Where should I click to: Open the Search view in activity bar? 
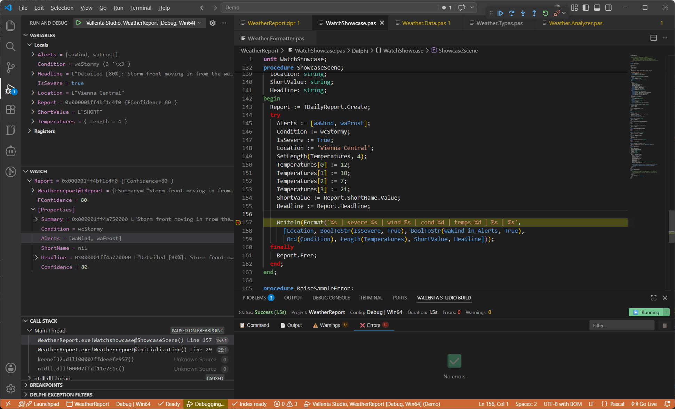click(x=11, y=47)
